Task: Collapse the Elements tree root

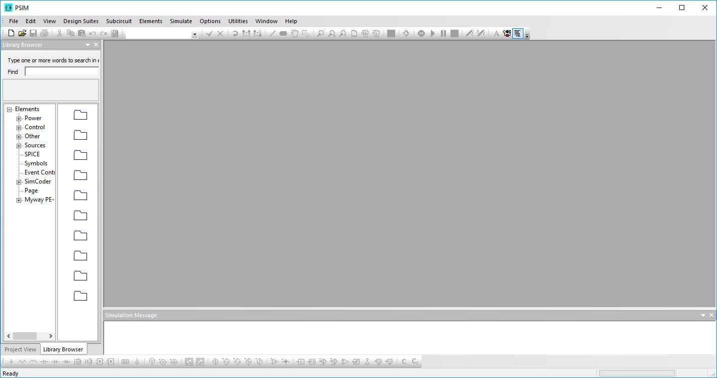Action: pos(9,110)
